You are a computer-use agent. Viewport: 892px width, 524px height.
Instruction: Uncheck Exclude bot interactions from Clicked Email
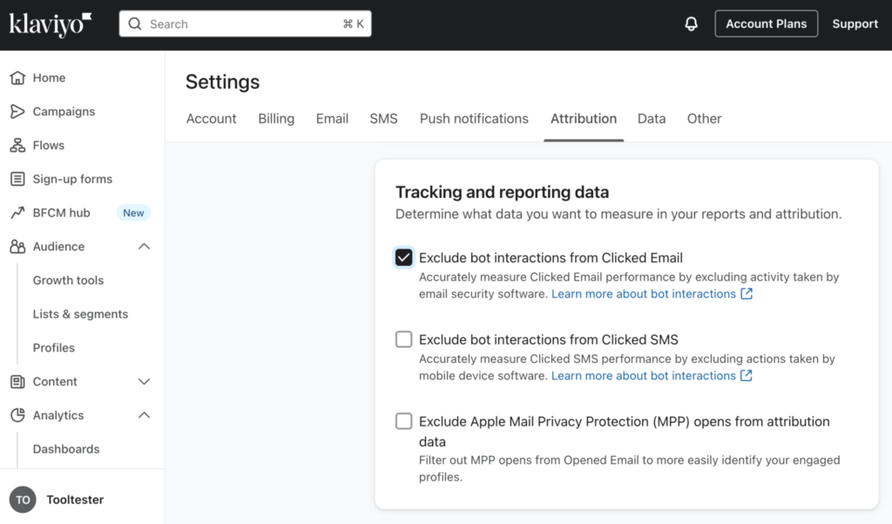403,257
